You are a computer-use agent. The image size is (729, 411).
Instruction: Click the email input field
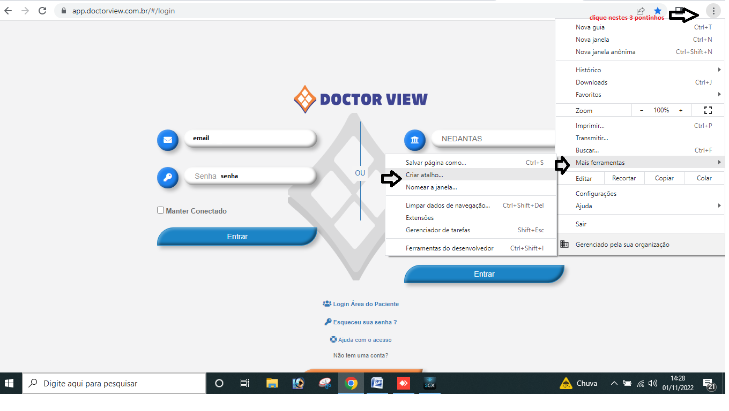click(250, 138)
